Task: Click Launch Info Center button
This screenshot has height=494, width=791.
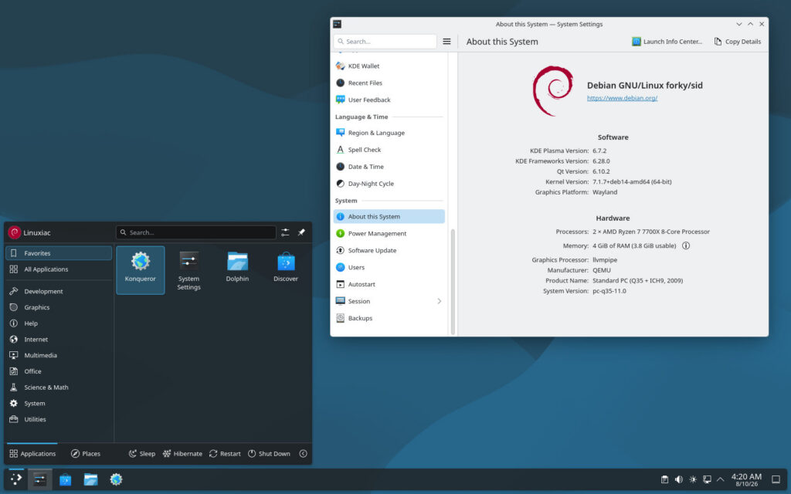Action: coord(667,42)
